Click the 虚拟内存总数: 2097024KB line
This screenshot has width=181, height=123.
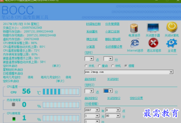coord(21,39)
